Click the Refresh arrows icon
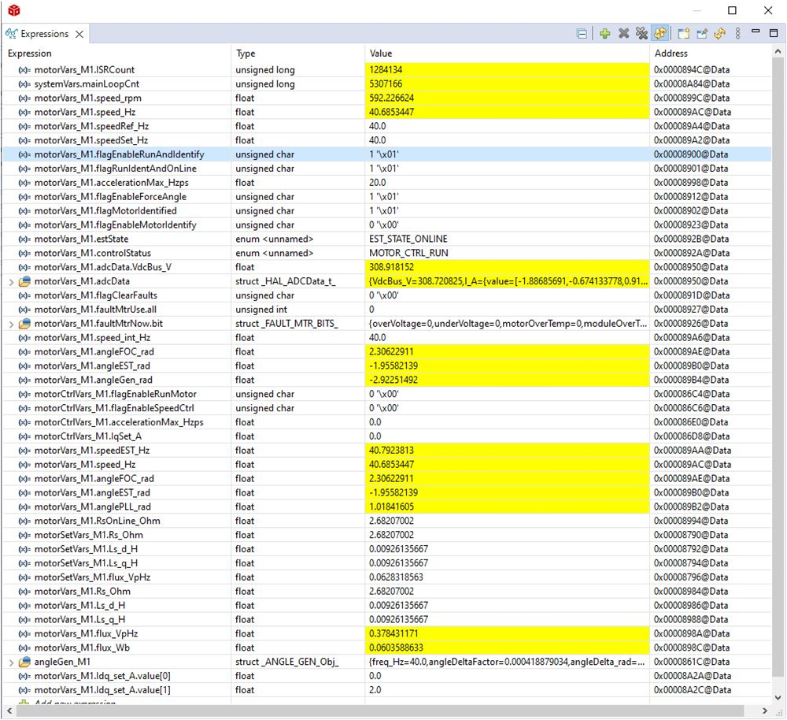Image resolution: width=787 pixels, height=720 pixels. [719, 34]
